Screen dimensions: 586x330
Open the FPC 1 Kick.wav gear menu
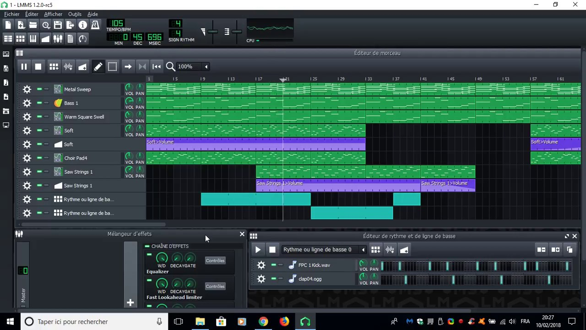pos(261,265)
